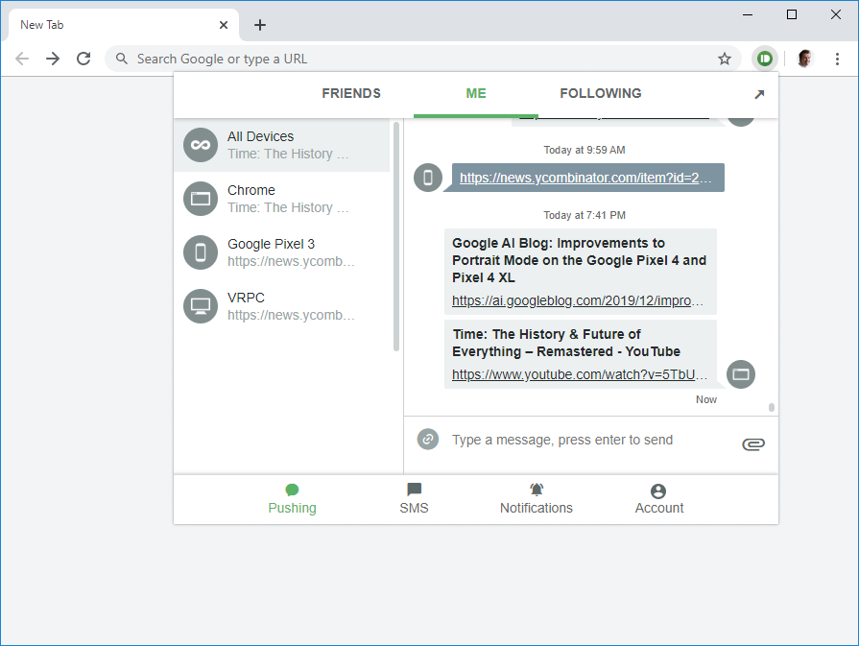Click the conversation scrollbar thumb

pyautogui.click(x=772, y=408)
